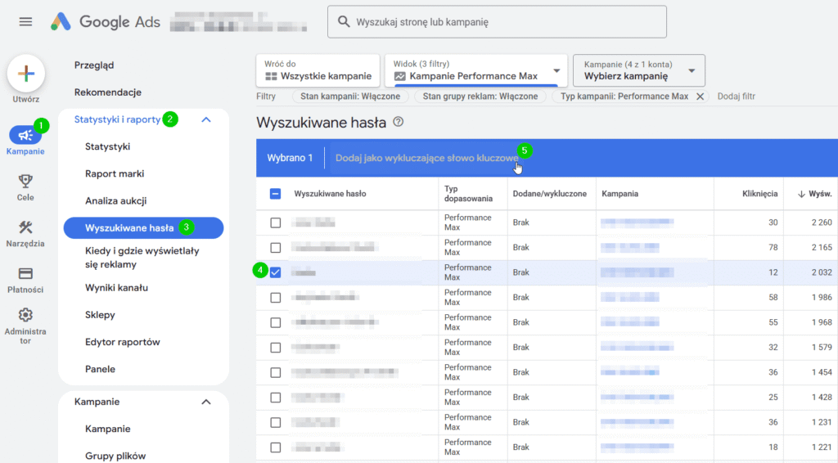Check the row with 1 231 impressions

pos(275,422)
